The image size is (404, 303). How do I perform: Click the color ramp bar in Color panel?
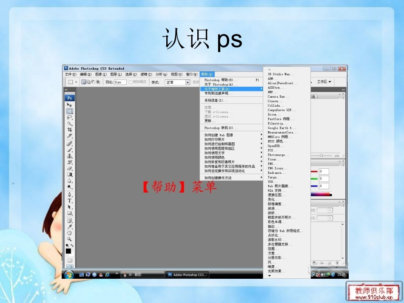click(321, 195)
